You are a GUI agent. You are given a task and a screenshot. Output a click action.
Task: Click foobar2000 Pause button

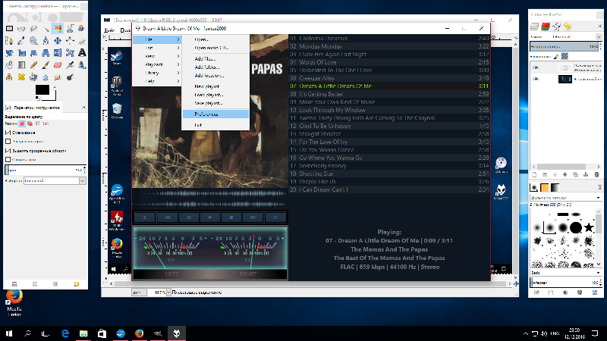(x=189, y=217)
